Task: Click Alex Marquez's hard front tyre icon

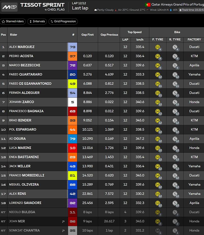Action: (158, 47)
